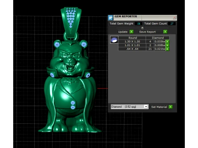
Task: Click the gem on the bear's left ear
Action: 57,44
